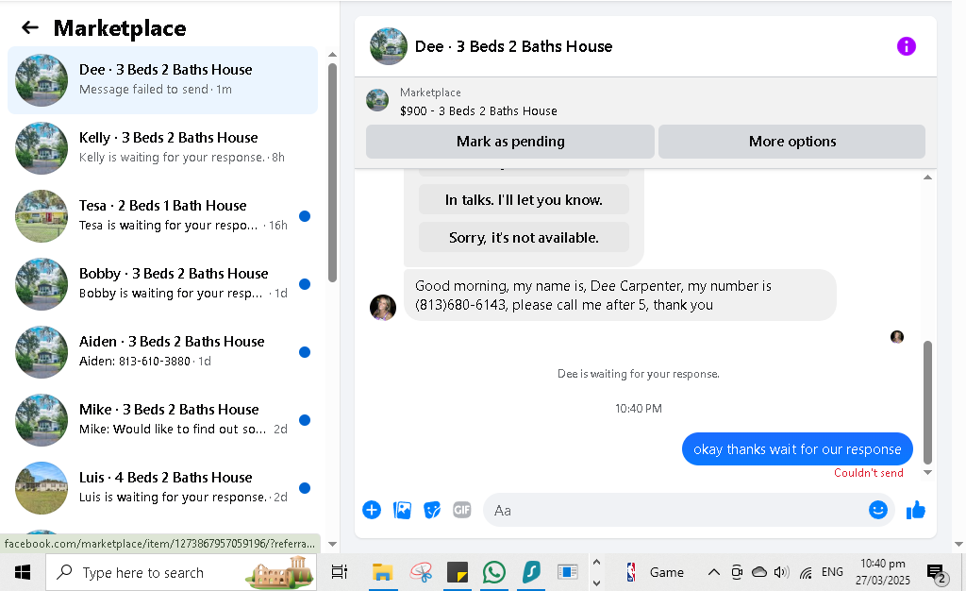This screenshot has width=966, height=591.
Task: Open emoji picker smiley icon
Action: [878, 510]
